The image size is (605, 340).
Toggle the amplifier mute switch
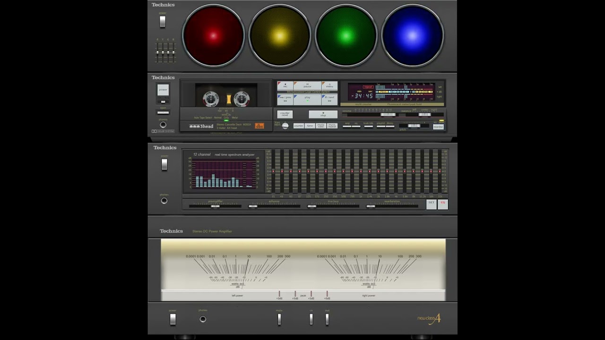pos(279,319)
